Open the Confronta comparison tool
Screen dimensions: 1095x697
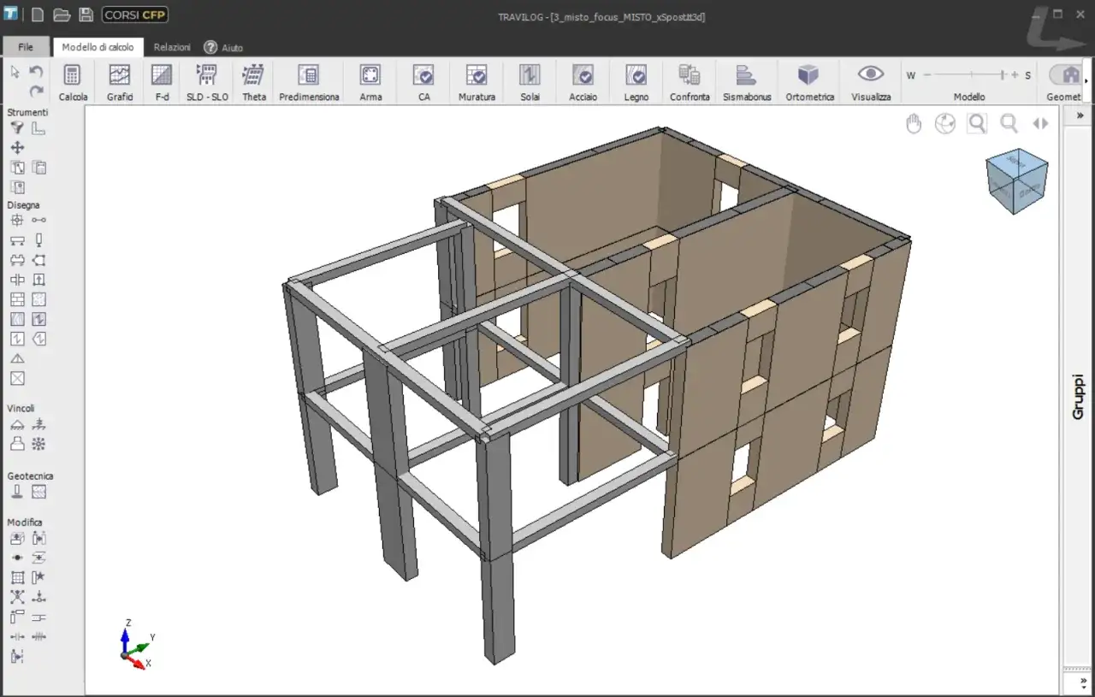pos(690,83)
